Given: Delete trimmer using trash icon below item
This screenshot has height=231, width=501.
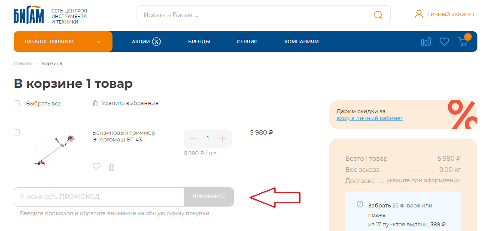Looking at the screenshot, I should click(112, 167).
